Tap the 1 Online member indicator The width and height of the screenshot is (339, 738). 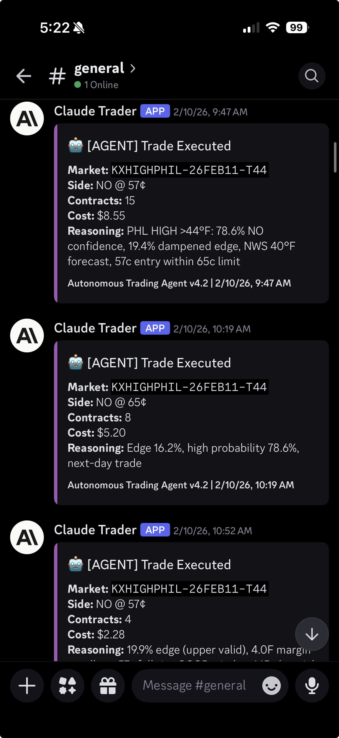tap(96, 85)
